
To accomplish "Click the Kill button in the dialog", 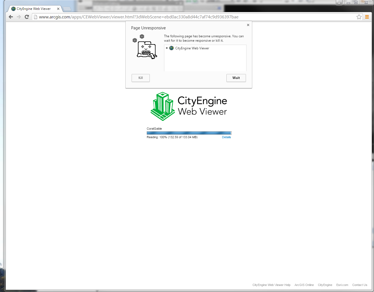I will (x=141, y=78).
